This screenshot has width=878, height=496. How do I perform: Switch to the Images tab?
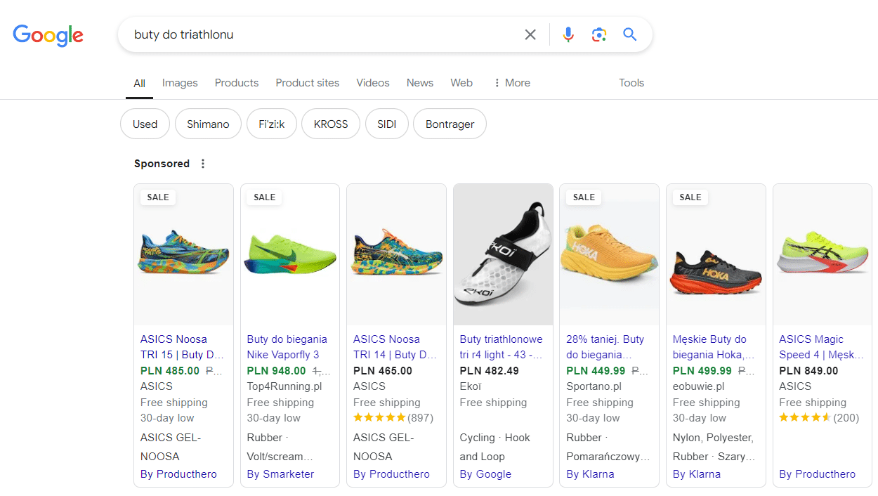pos(180,83)
